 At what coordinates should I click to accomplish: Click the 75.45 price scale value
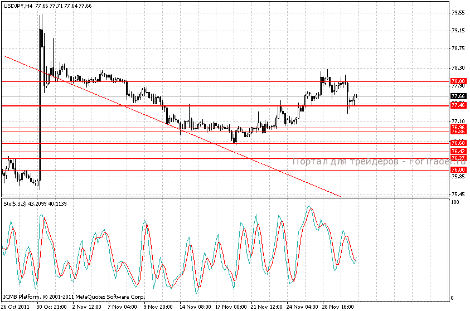tap(458, 195)
